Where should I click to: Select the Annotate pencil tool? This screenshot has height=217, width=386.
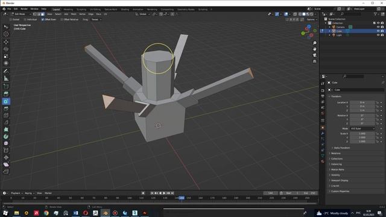pyautogui.click(x=6, y=71)
